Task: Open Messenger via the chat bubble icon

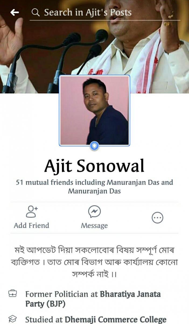Action: coord(94,212)
